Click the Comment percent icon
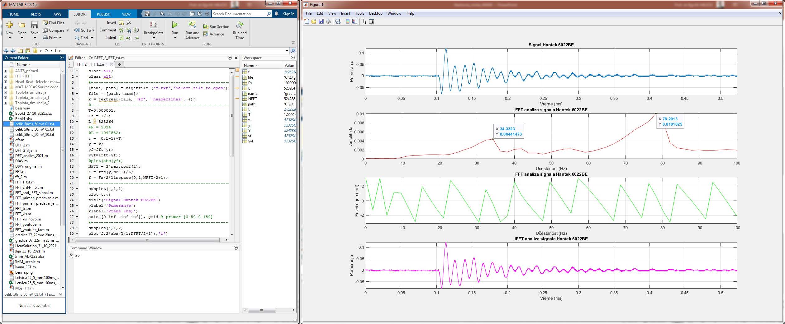Viewport: 785px width, 324px height. [121, 30]
